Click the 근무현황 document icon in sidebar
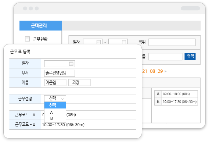 point(27,39)
